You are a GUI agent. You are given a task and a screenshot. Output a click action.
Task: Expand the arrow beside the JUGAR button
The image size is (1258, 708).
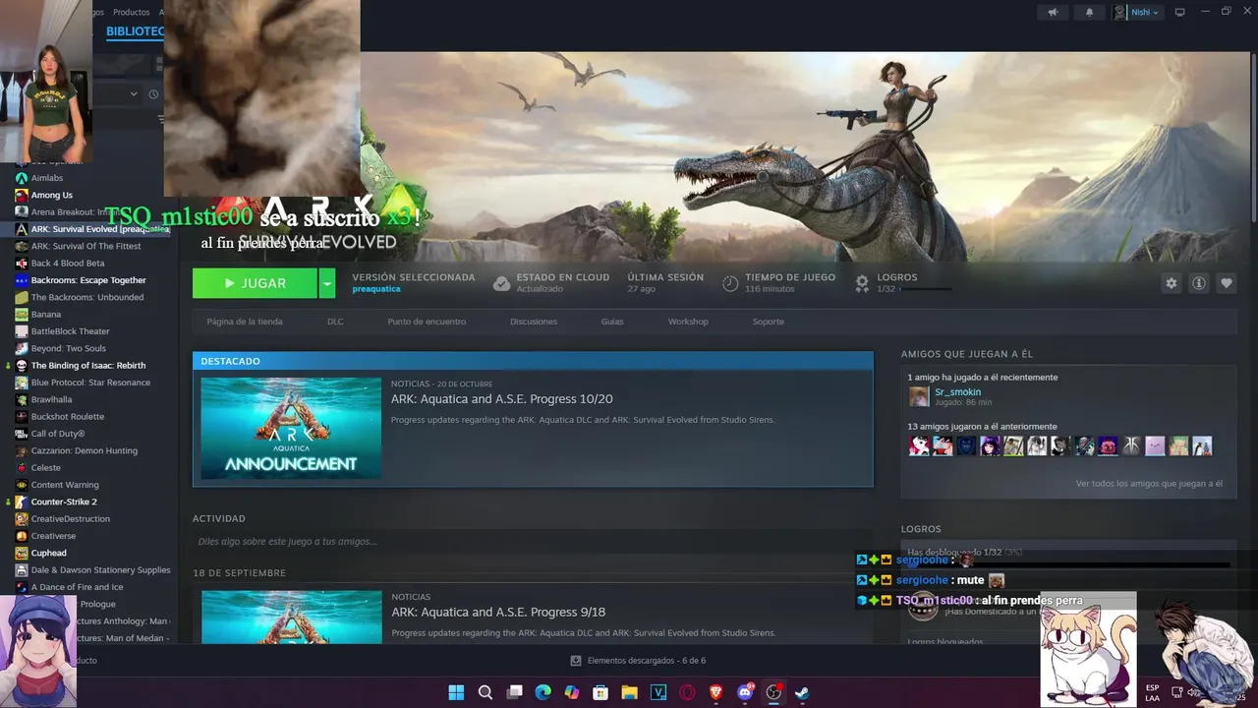point(327,283)
